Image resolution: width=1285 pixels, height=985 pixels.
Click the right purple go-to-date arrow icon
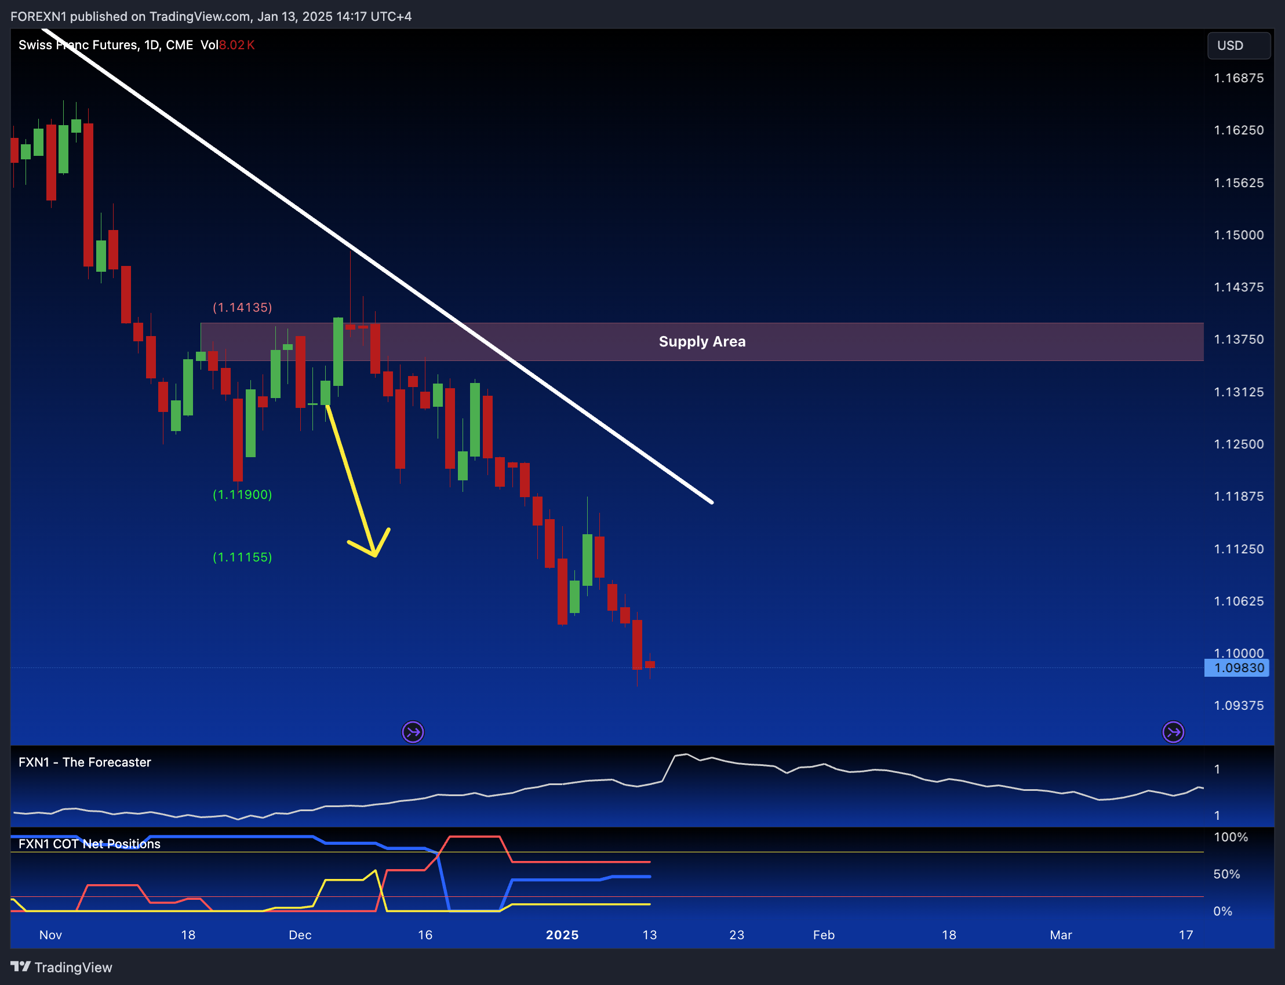click(x=1173, y=732)
